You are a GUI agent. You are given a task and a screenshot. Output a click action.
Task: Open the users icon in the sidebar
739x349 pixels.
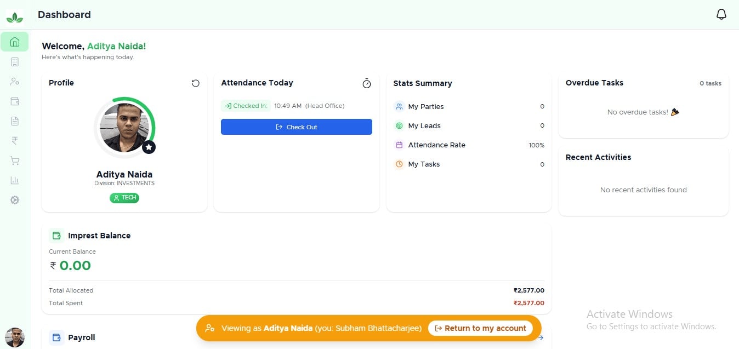pos(15,82)
